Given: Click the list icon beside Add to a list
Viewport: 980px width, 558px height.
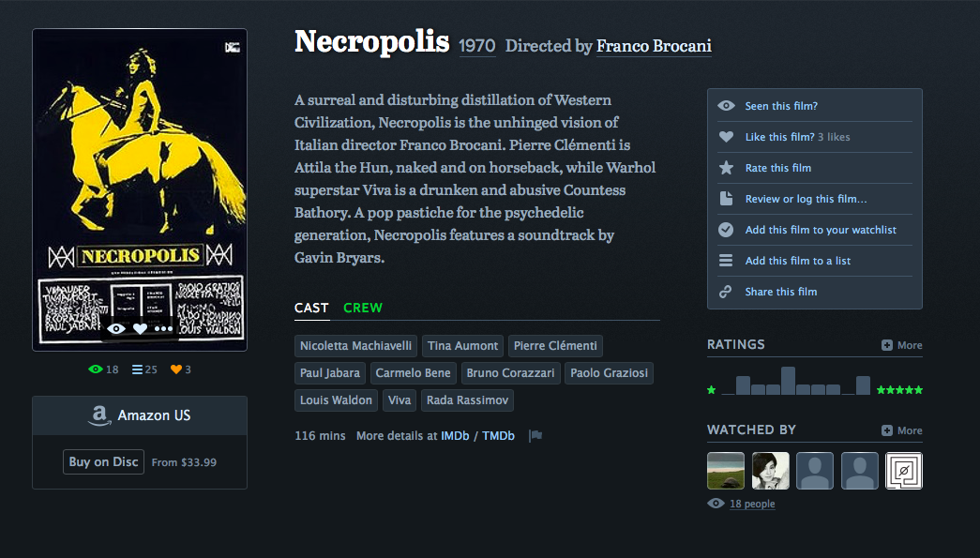Looking at the screenshot, I should click(x=726, y=261).
